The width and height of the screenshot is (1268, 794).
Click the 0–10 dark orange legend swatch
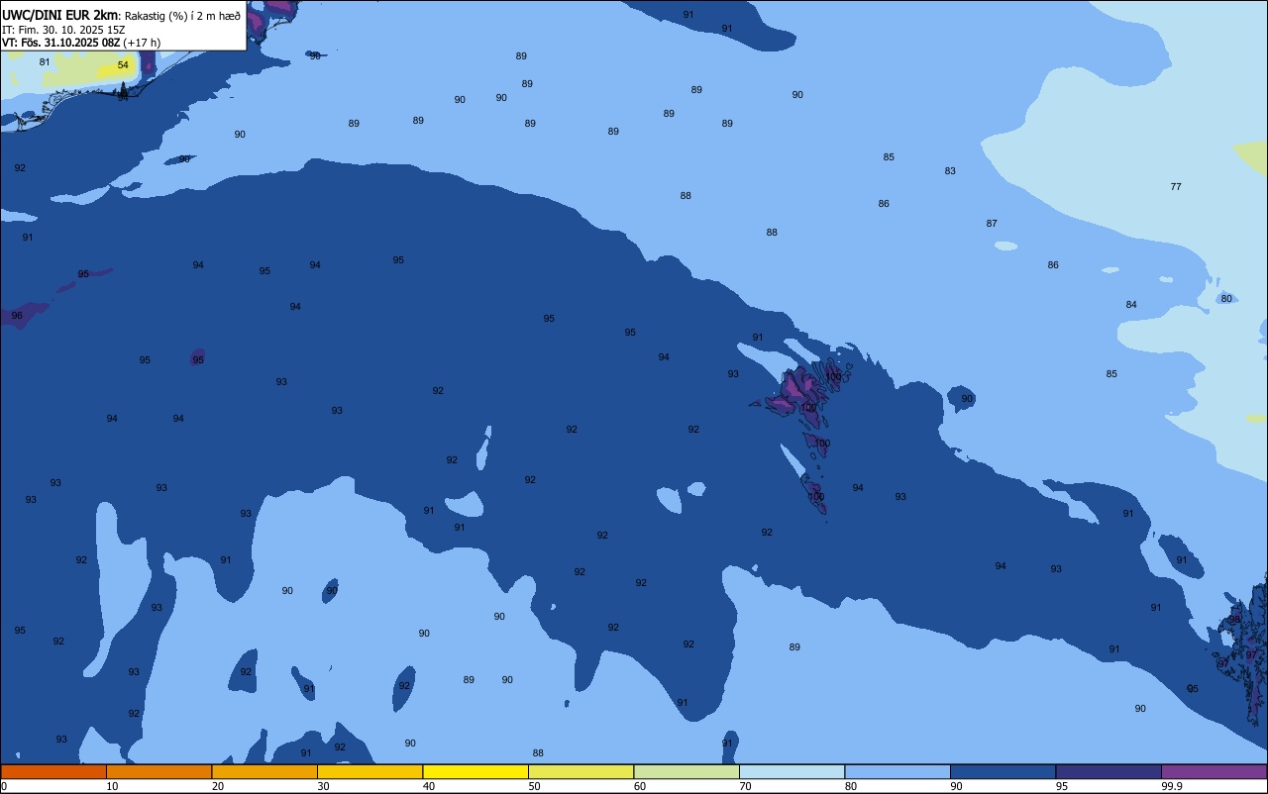(x=53, y=771)
